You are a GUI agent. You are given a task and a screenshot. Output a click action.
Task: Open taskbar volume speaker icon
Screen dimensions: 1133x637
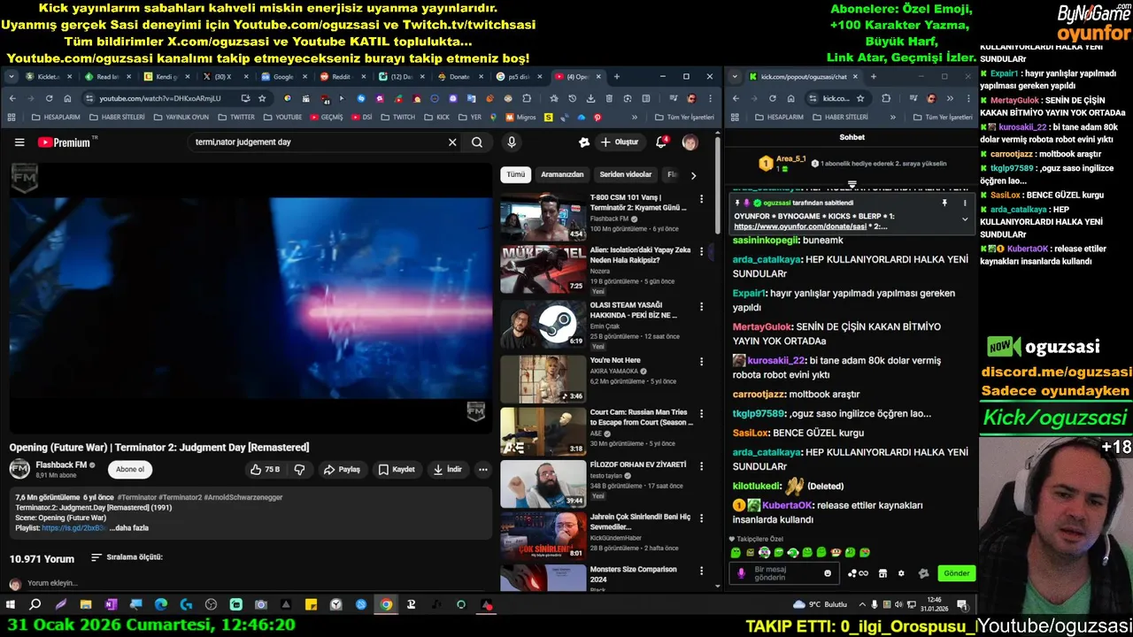[899, 605]
